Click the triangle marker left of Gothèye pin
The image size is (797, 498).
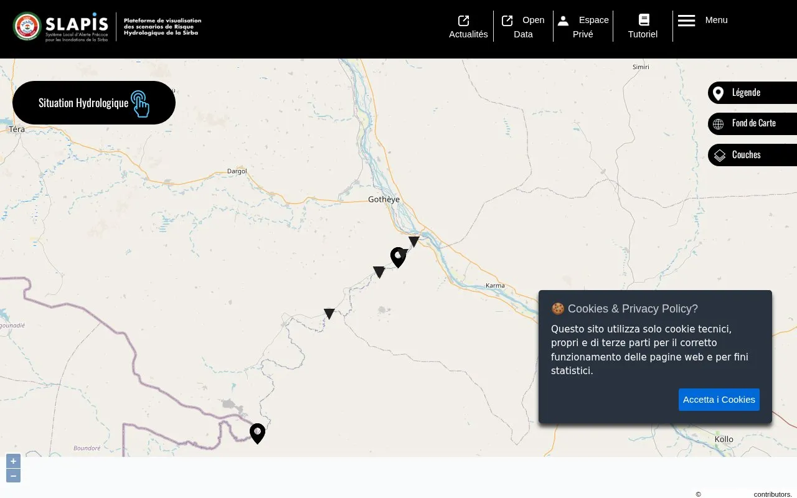pos(379,272)
